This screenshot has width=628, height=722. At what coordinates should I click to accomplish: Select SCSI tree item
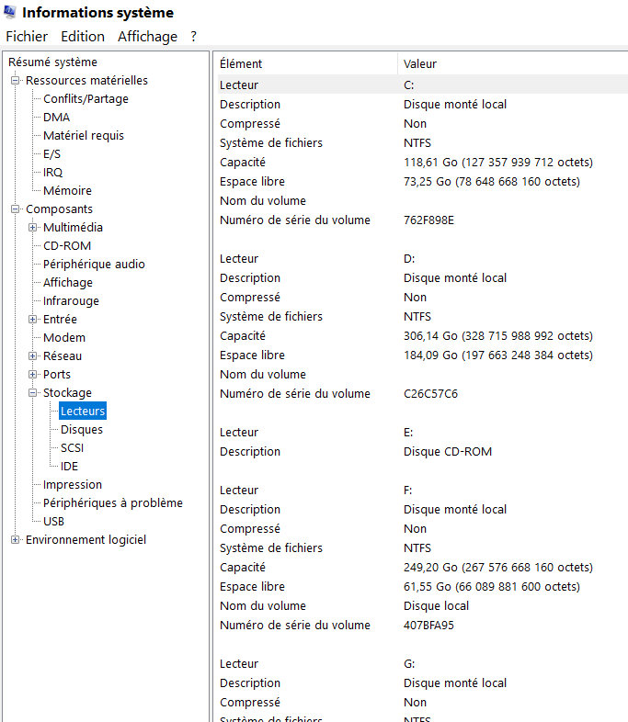(72, 448)
